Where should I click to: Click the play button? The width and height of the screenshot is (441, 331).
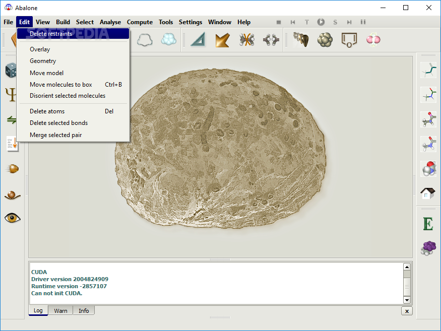[x=321, y=22]
